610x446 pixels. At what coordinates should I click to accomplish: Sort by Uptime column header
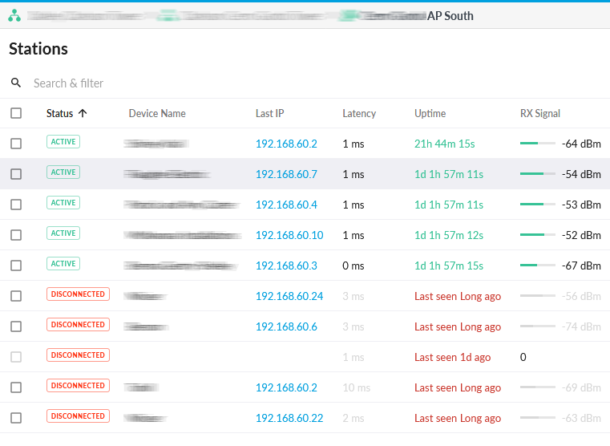430,113
